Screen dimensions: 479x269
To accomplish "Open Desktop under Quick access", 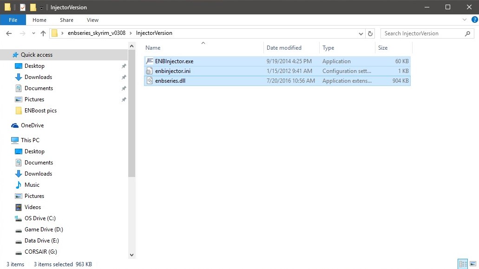I will click(x=34, y=66).
